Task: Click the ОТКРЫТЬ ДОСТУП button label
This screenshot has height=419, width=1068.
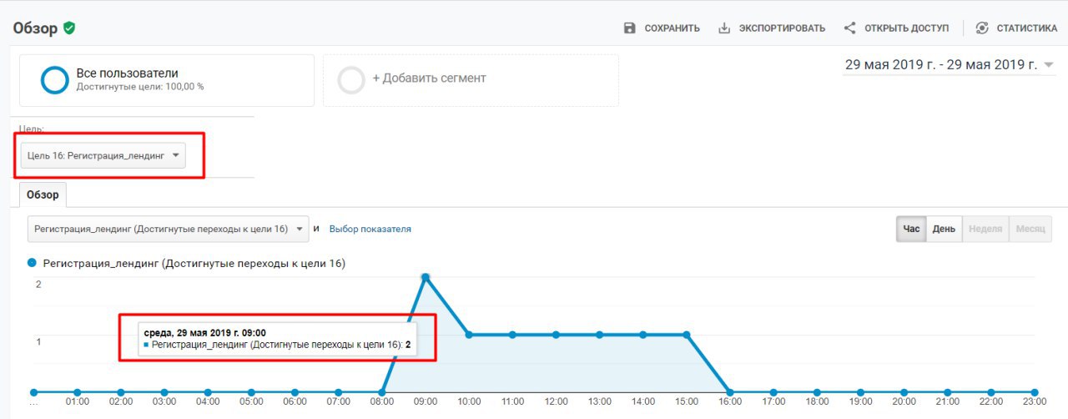Action: 906,28
